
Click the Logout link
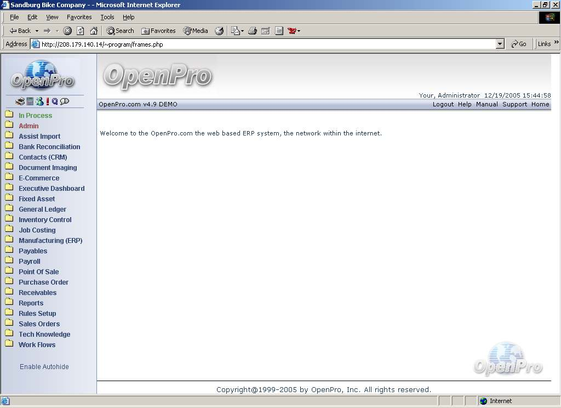(x=443, y=104)
